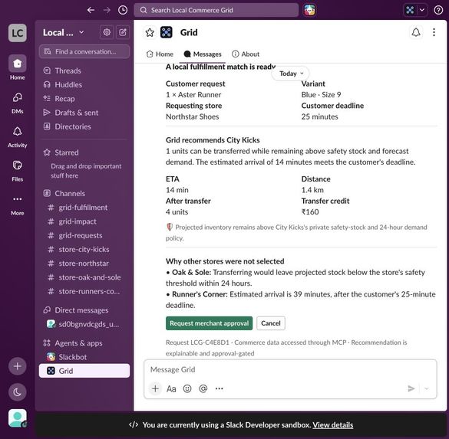Click the Search Local Commerce Grid bar
Screen dimensions: 449x439
click(216, 10)
